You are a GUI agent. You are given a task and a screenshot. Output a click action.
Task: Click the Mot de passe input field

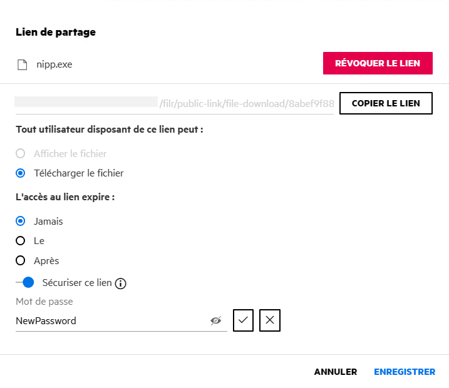[x=110, y=321]
